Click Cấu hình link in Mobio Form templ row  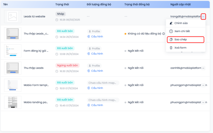tap(97, 88)
